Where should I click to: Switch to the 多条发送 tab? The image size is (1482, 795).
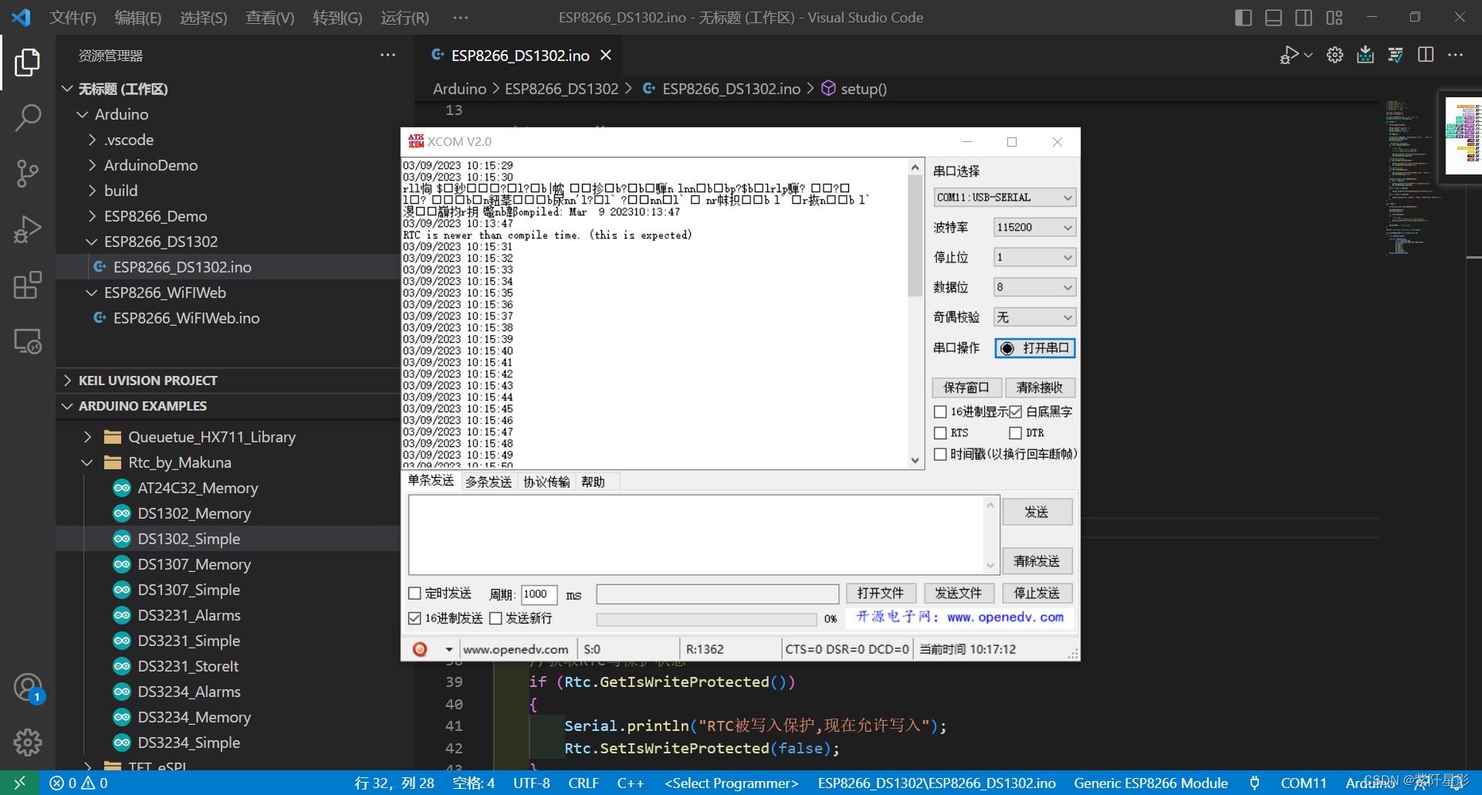488,481
